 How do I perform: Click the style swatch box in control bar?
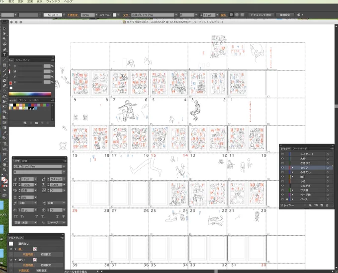(115, 15)
